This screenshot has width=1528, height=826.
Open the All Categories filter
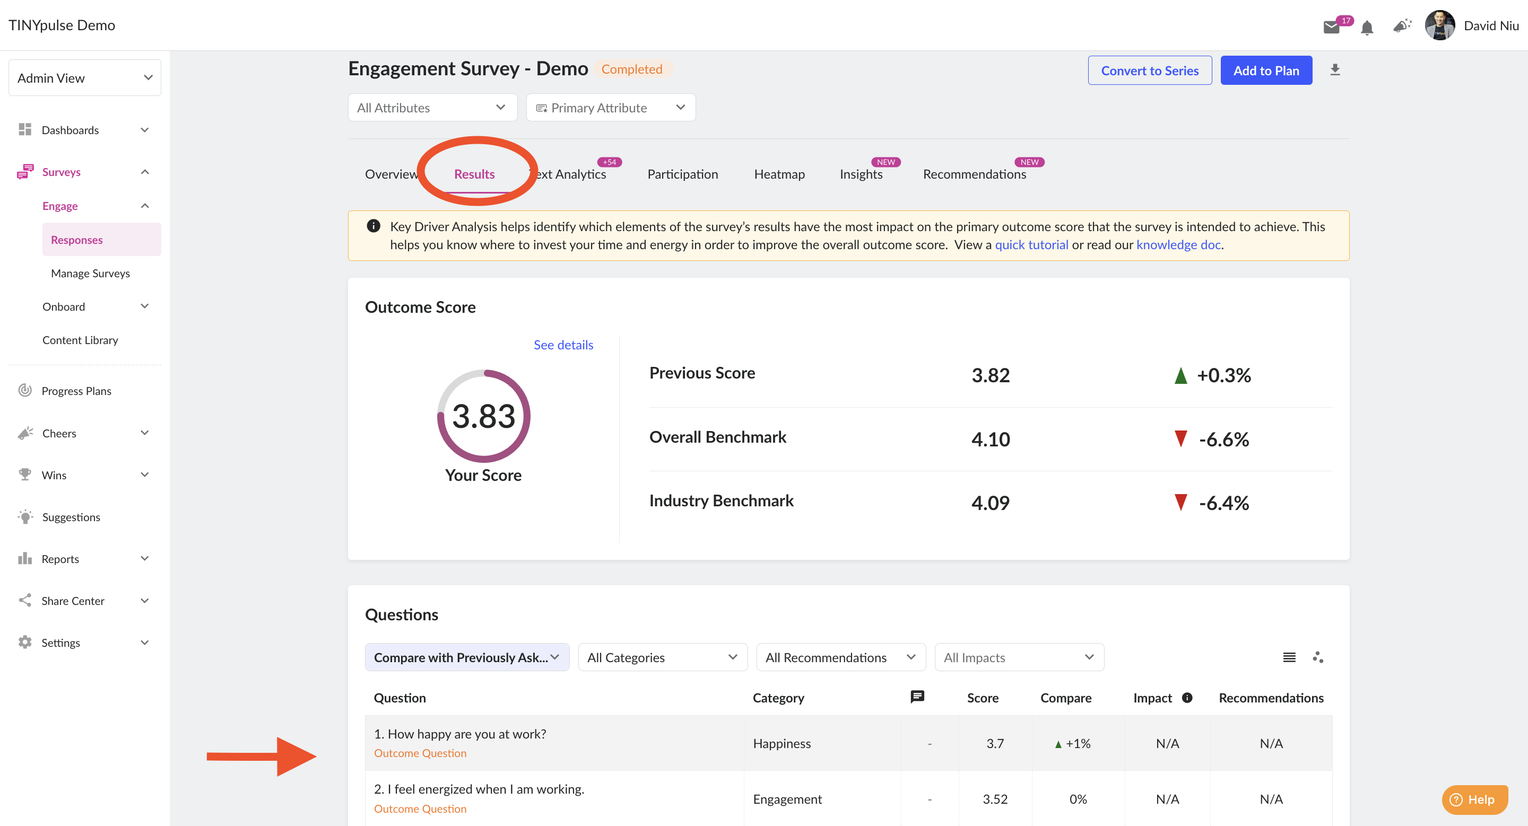pyautogui.click(x=663, y=657)
